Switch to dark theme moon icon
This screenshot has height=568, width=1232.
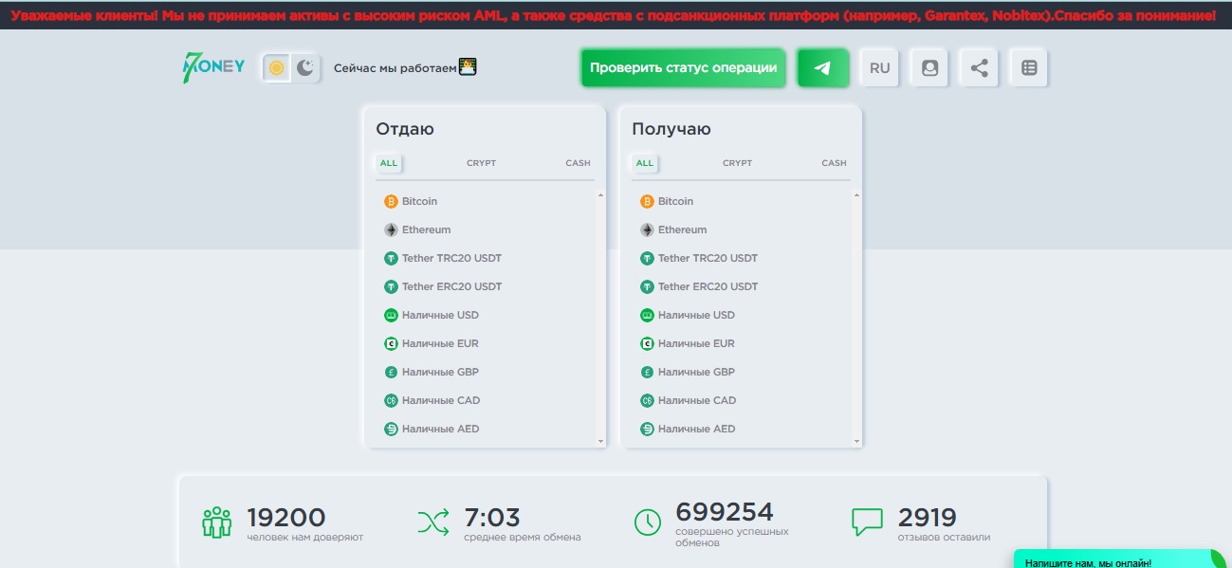tap(305, 68)
